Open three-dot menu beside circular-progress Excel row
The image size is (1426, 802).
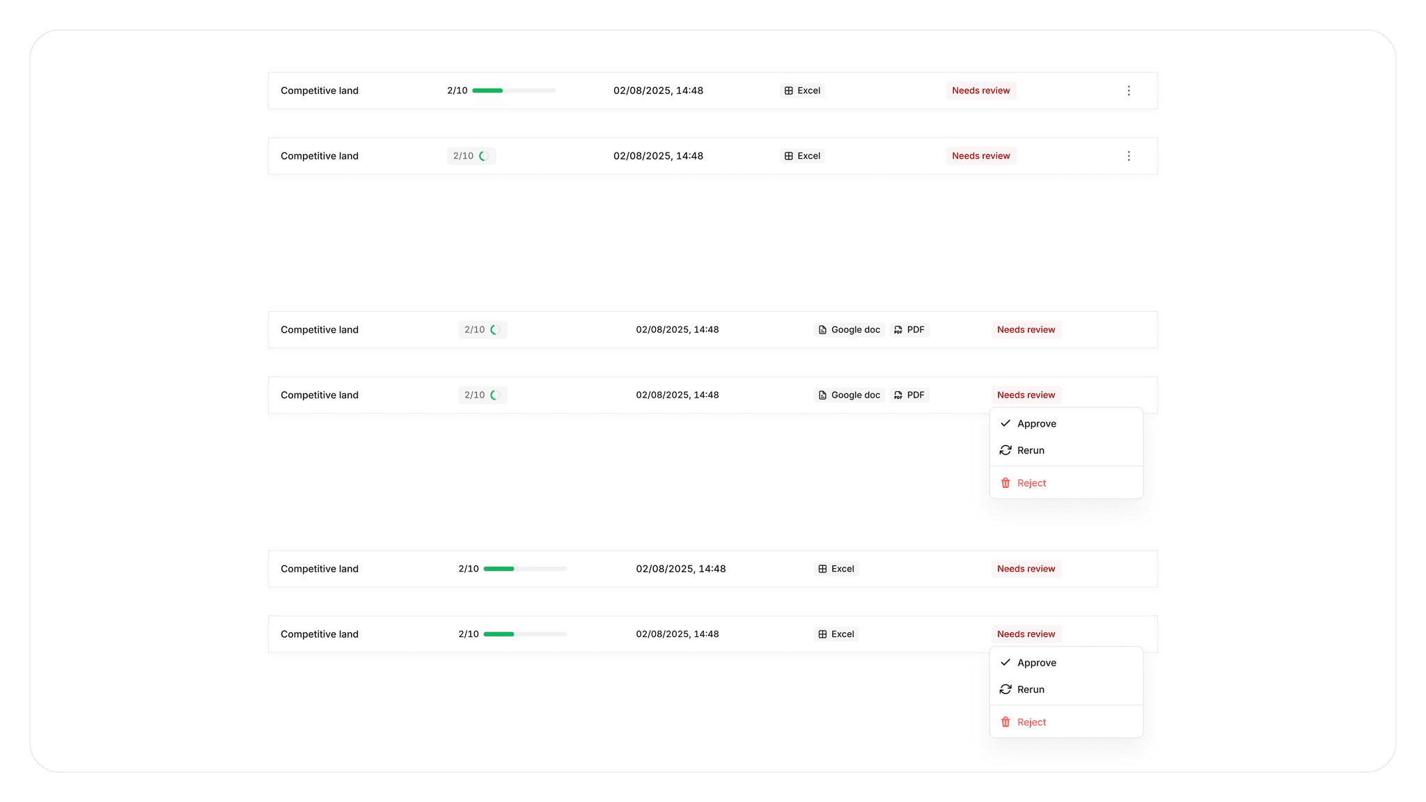point(1129,156)
